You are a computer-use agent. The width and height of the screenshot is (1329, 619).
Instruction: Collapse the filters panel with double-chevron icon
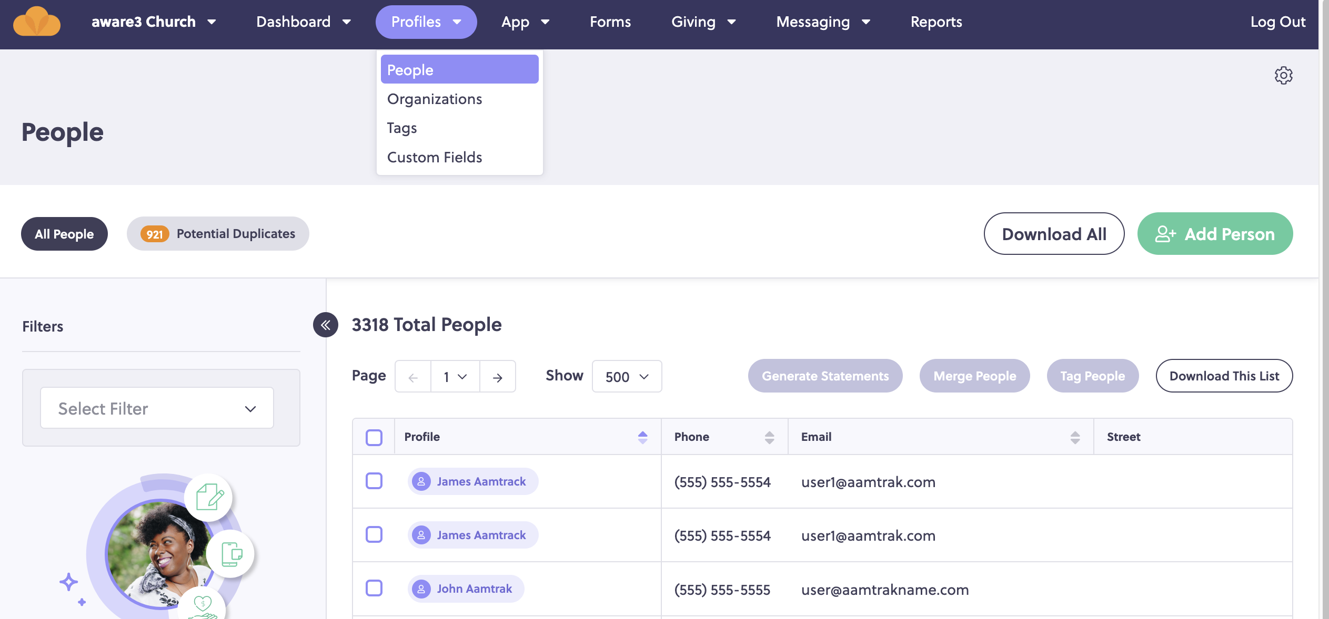[326, 325]
